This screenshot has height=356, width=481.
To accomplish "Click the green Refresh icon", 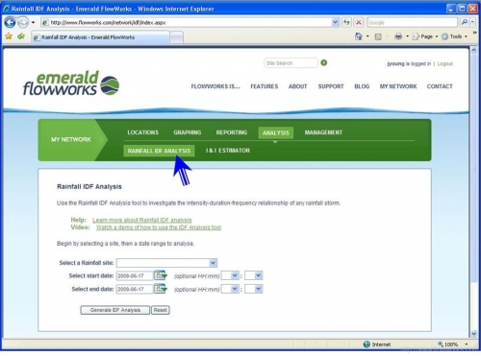I will click(x=346, y=22).
